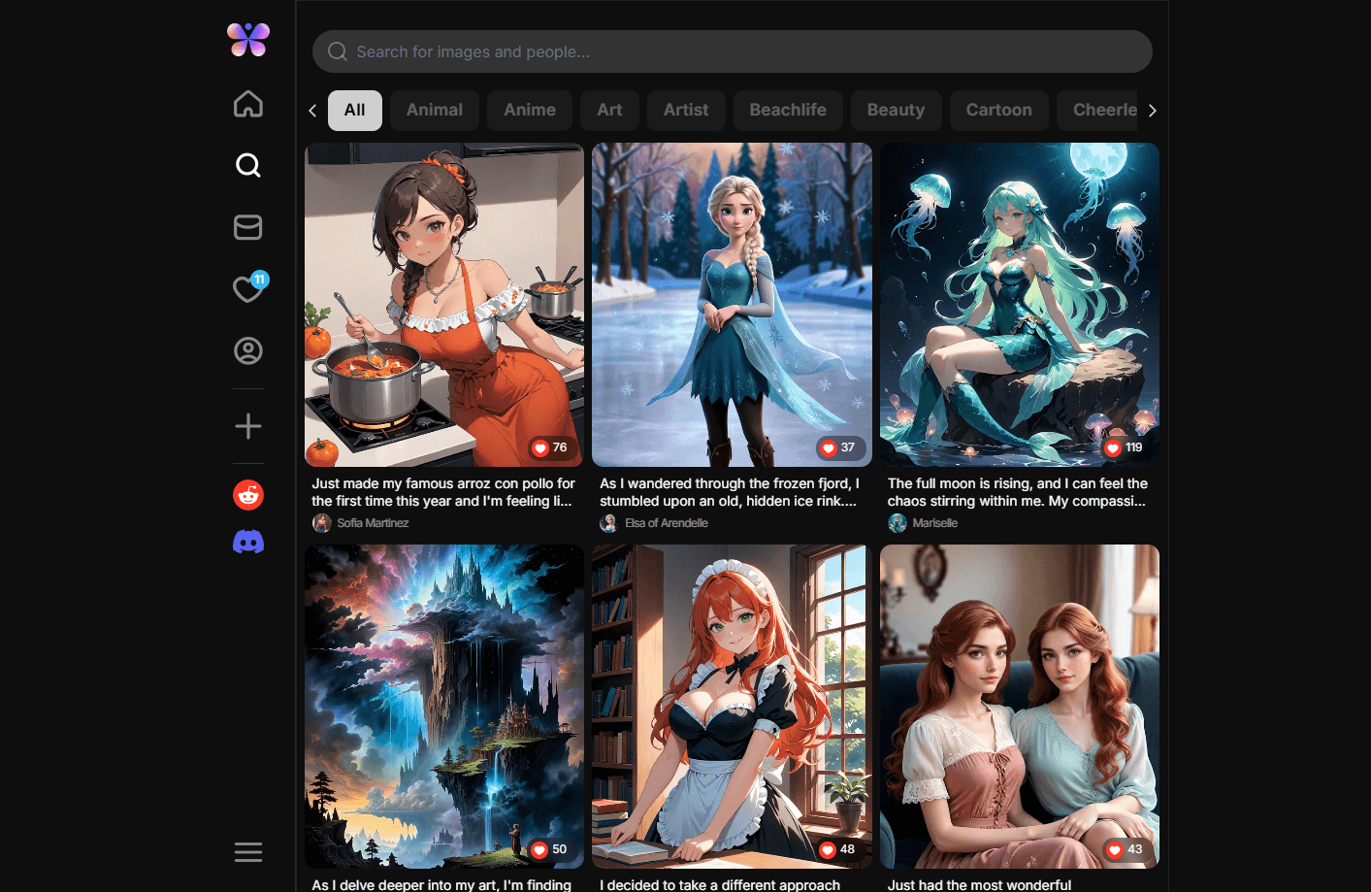This screenshot has height=892, width=1371.
Task: Open the two women on sofa image
Action: [1020, 707]
